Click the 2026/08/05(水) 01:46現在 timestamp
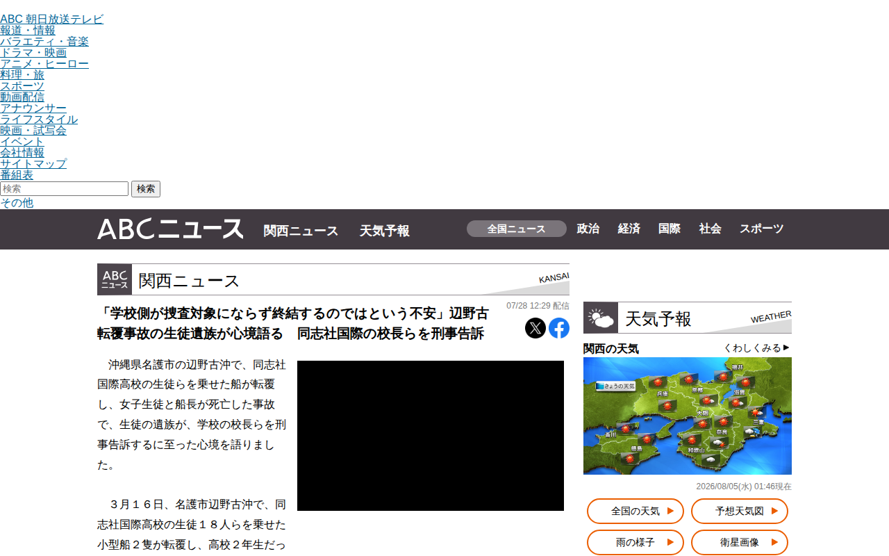This screenshot has width=889, height=556. click(x=744, y=486)
